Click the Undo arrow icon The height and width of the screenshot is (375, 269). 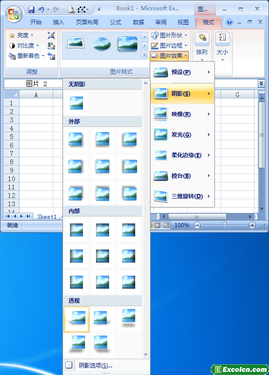41,10
